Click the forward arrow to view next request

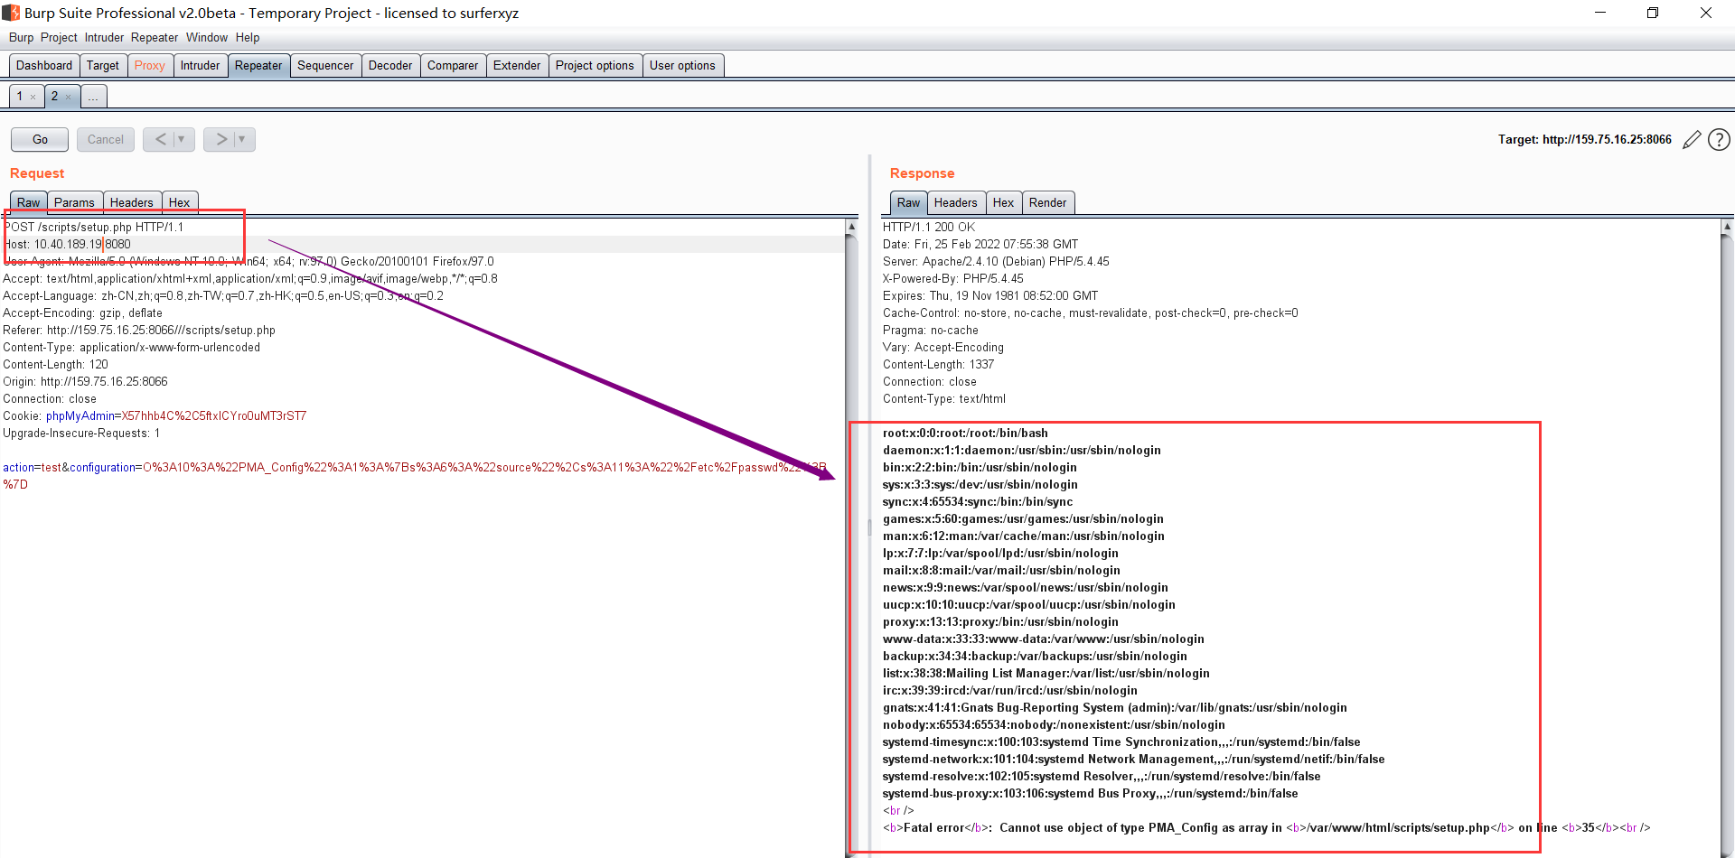pos(220,139)
